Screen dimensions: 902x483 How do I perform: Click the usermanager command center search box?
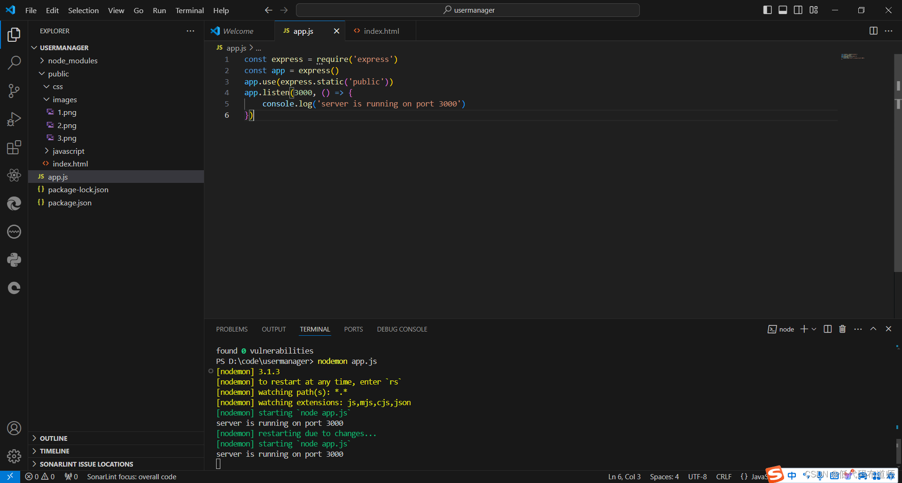(x=468, y=10)
